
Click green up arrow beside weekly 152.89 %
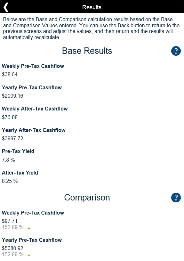pos(29,228)
